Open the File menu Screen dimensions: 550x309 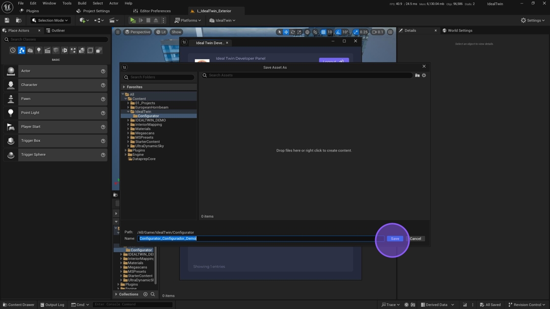21,3
